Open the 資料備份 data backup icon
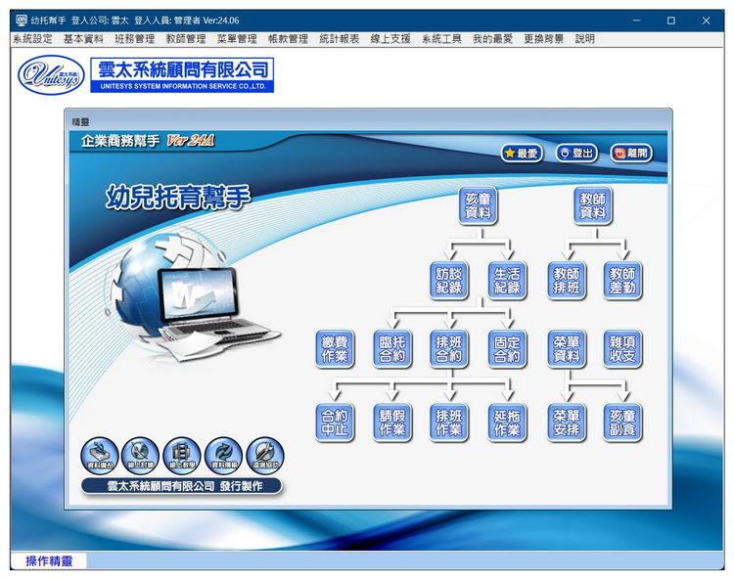 [x=100, y=455]
